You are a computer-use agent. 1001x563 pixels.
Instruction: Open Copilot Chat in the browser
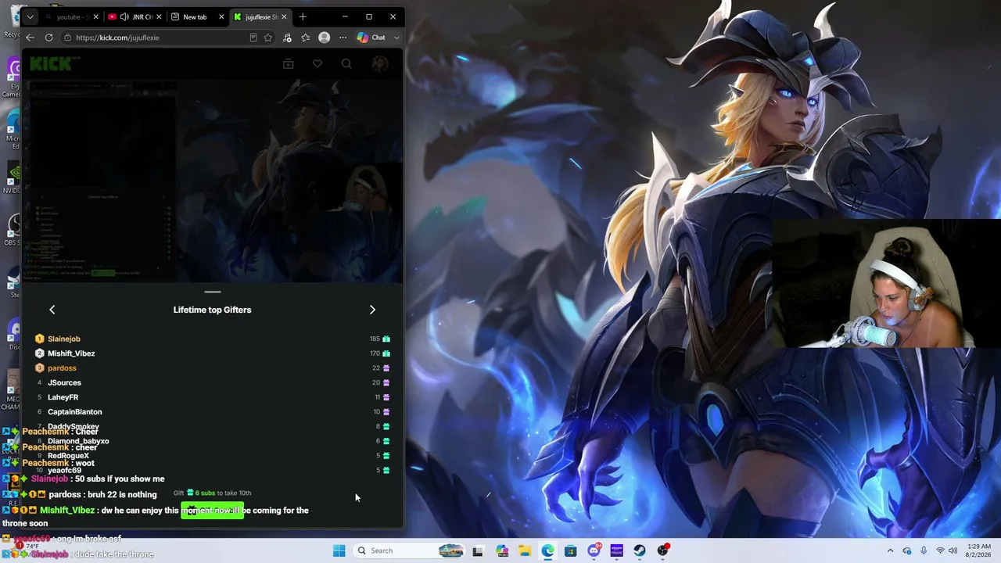(x=371, y=38)
